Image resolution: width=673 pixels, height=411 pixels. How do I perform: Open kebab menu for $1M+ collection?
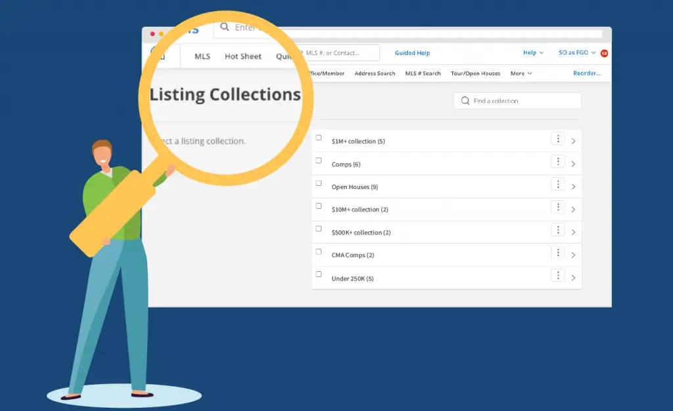coord(557,139)
